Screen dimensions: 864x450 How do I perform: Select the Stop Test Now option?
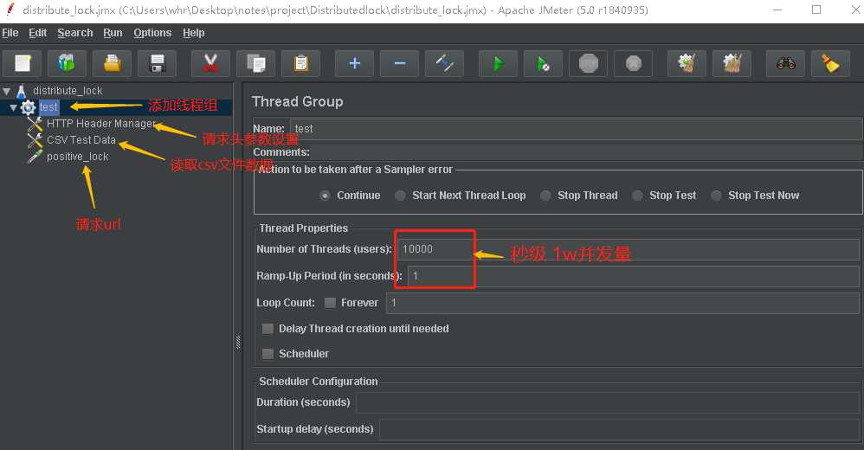(716, 196)
